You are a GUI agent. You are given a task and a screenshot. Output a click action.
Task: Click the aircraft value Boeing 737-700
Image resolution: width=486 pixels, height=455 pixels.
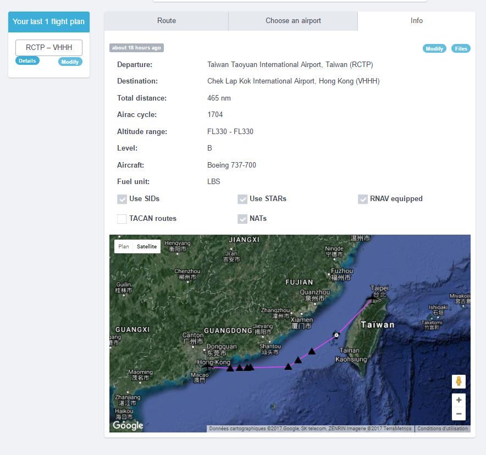[231, 165]
